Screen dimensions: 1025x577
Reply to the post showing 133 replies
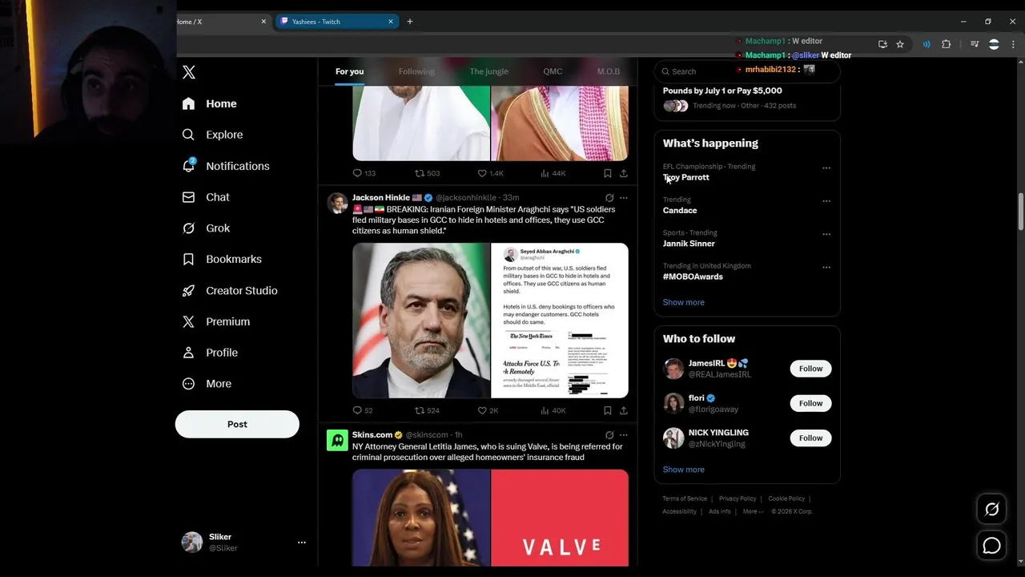[364, 173]
